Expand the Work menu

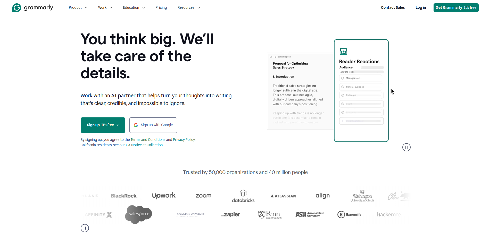pyautogui.click(x=105, y=7)
